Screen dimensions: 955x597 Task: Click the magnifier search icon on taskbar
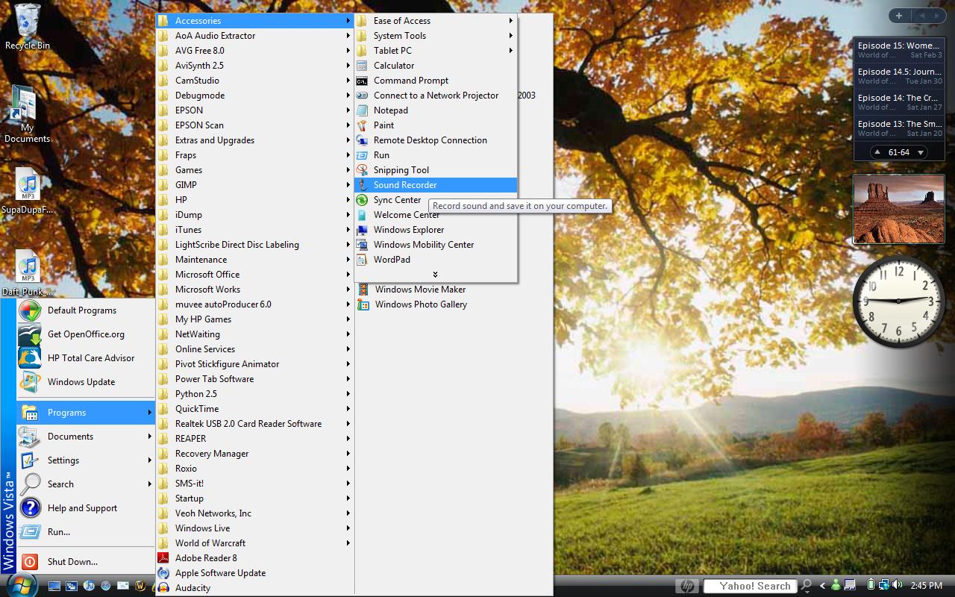pyautogui.click(x=806, y=586)
